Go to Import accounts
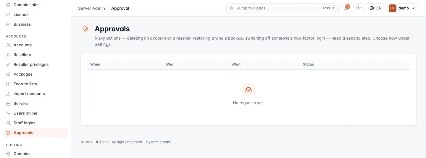 [35, 94]
